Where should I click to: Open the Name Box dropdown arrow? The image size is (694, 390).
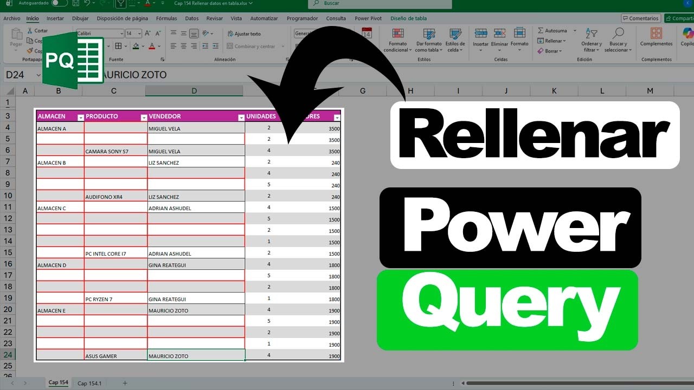(38, 75)
